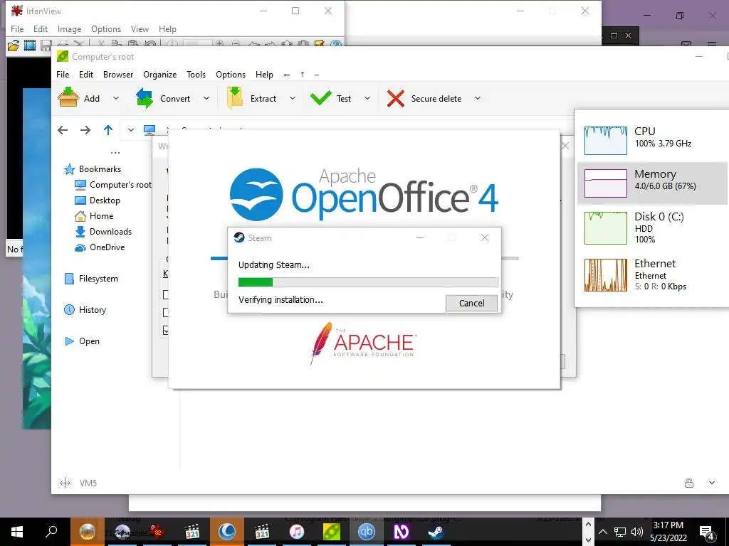The height and width of the screenshot is (546, 729).
Task: Click IrfanView's open folder toolbar icon
Action: 14,45
